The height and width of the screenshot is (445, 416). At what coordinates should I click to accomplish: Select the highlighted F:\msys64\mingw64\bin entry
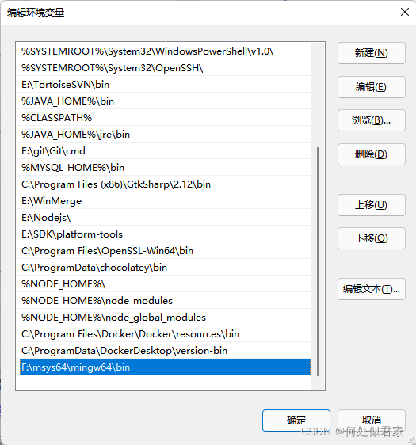coord(165,367)
